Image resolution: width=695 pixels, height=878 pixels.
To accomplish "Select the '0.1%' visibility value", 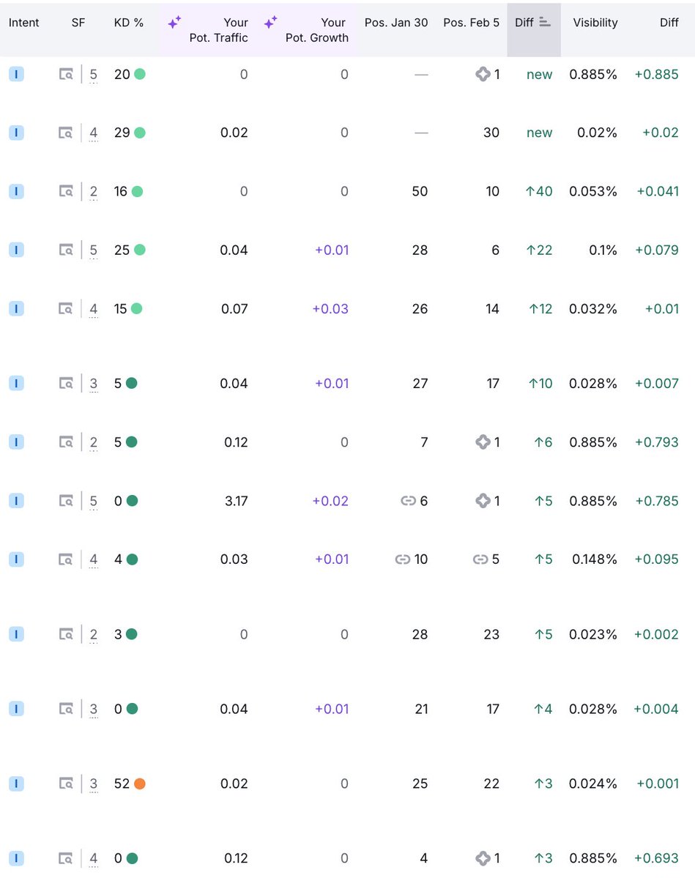I will coord(603,250).
